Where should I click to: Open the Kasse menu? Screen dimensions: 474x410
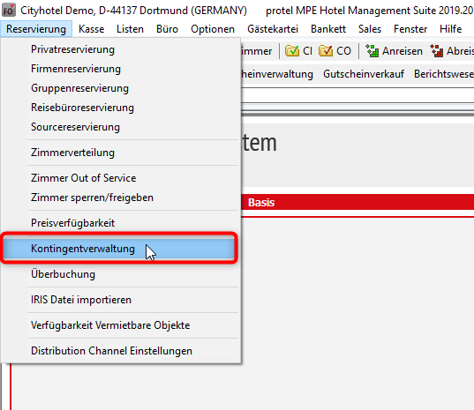point(91,29)
